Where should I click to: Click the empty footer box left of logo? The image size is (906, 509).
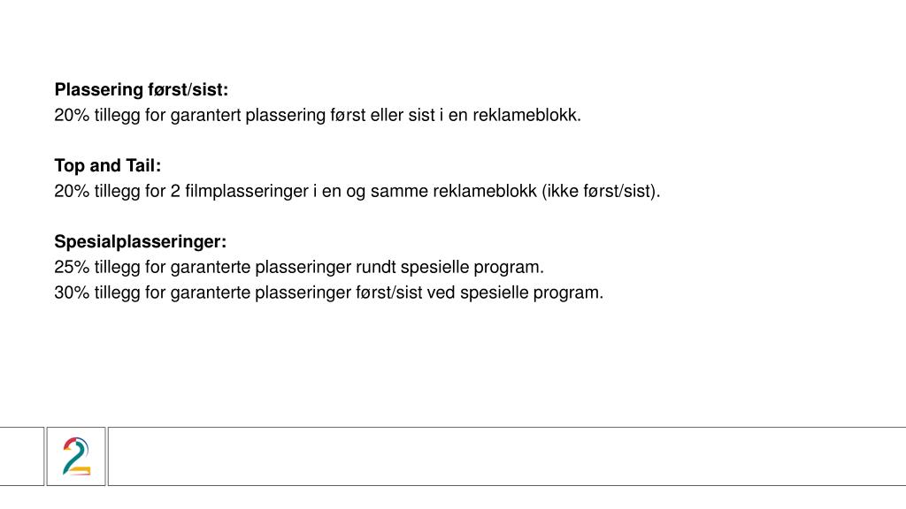click(21, 457)
